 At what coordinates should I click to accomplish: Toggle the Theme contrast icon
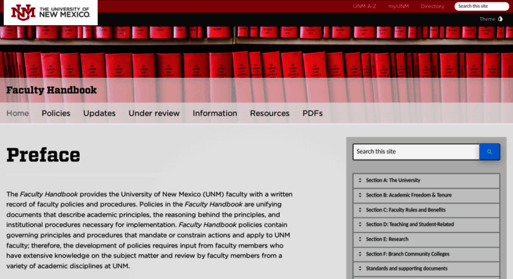point(500,19)
